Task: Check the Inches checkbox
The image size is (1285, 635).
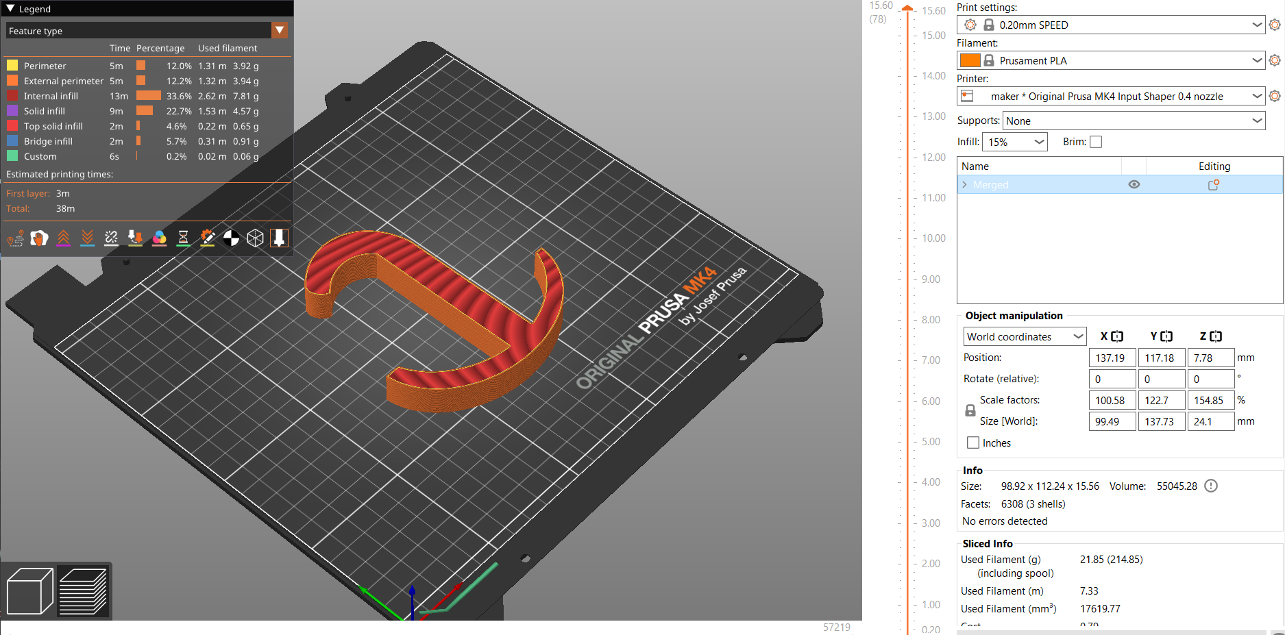Action: pos(973,443)
